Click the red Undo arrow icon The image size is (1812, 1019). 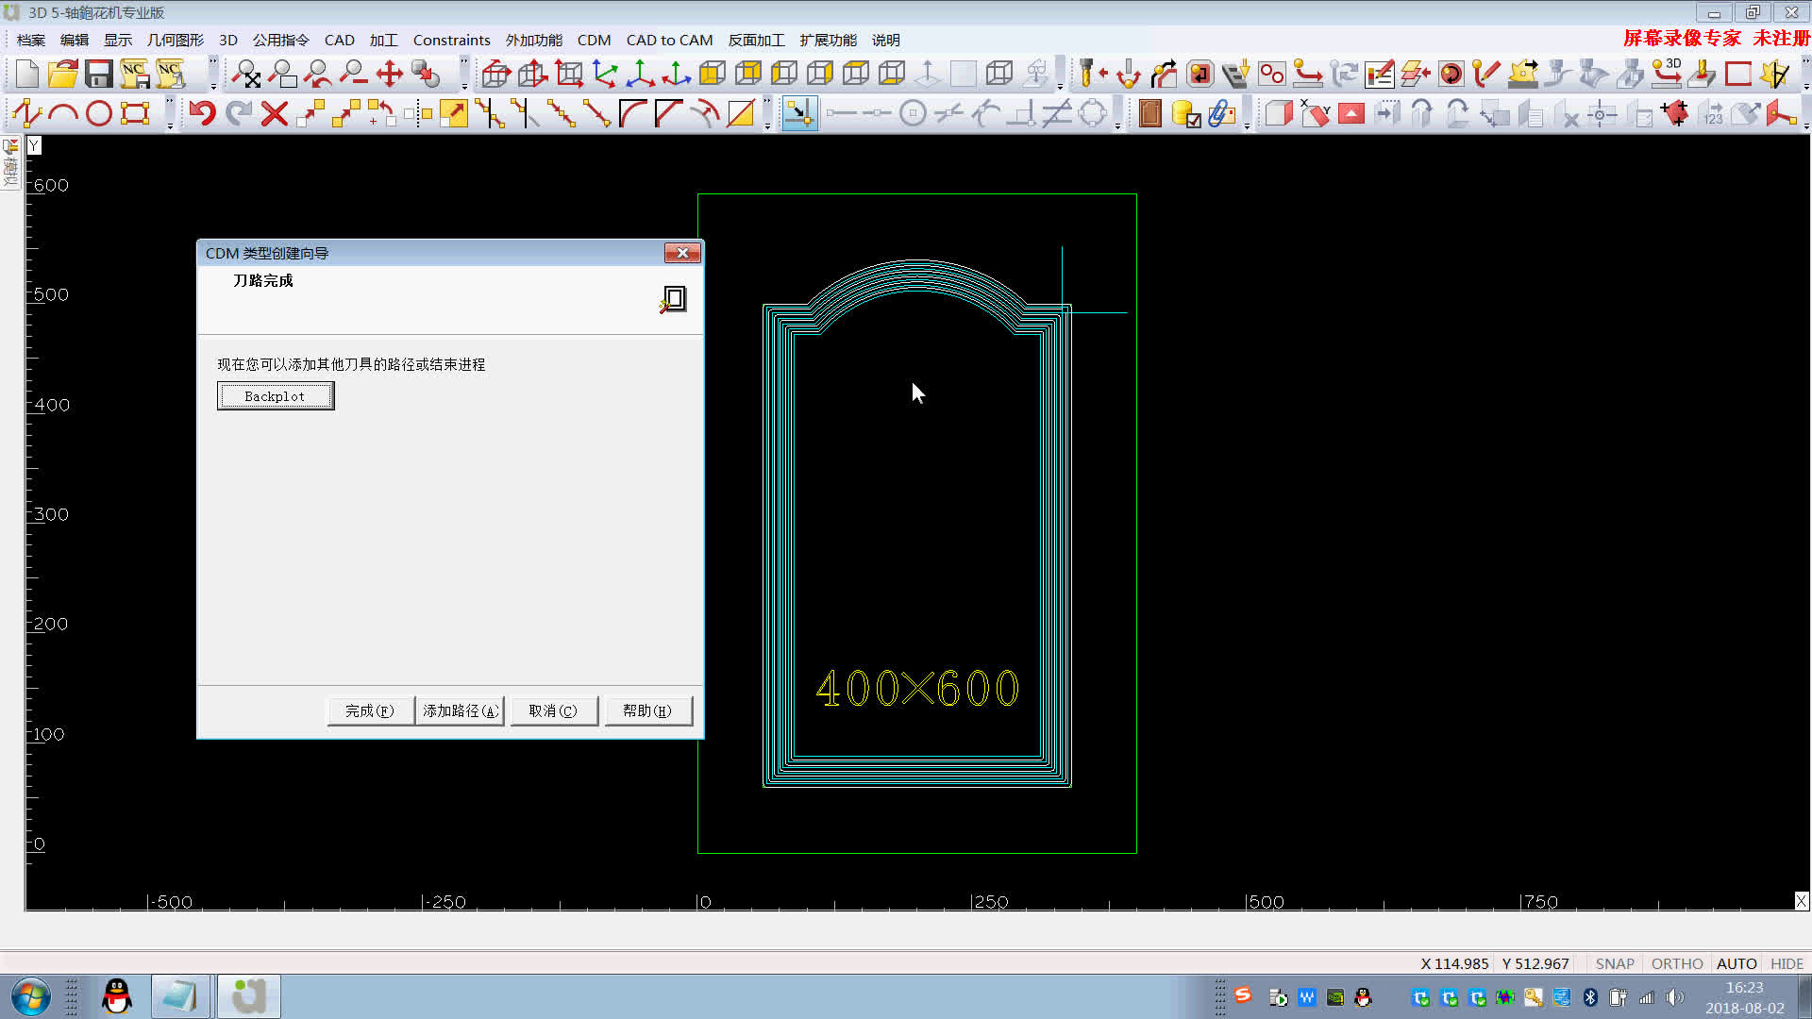coord(202,113)
